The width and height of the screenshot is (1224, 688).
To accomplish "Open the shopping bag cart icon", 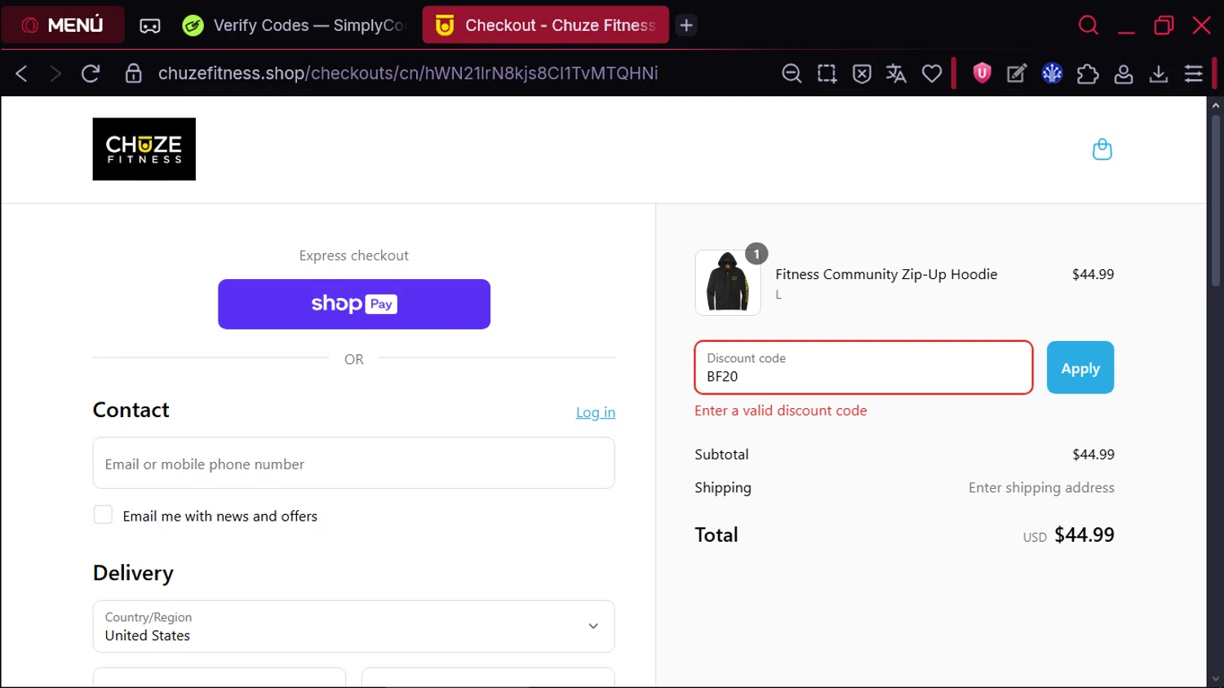I will [1102, 149].
